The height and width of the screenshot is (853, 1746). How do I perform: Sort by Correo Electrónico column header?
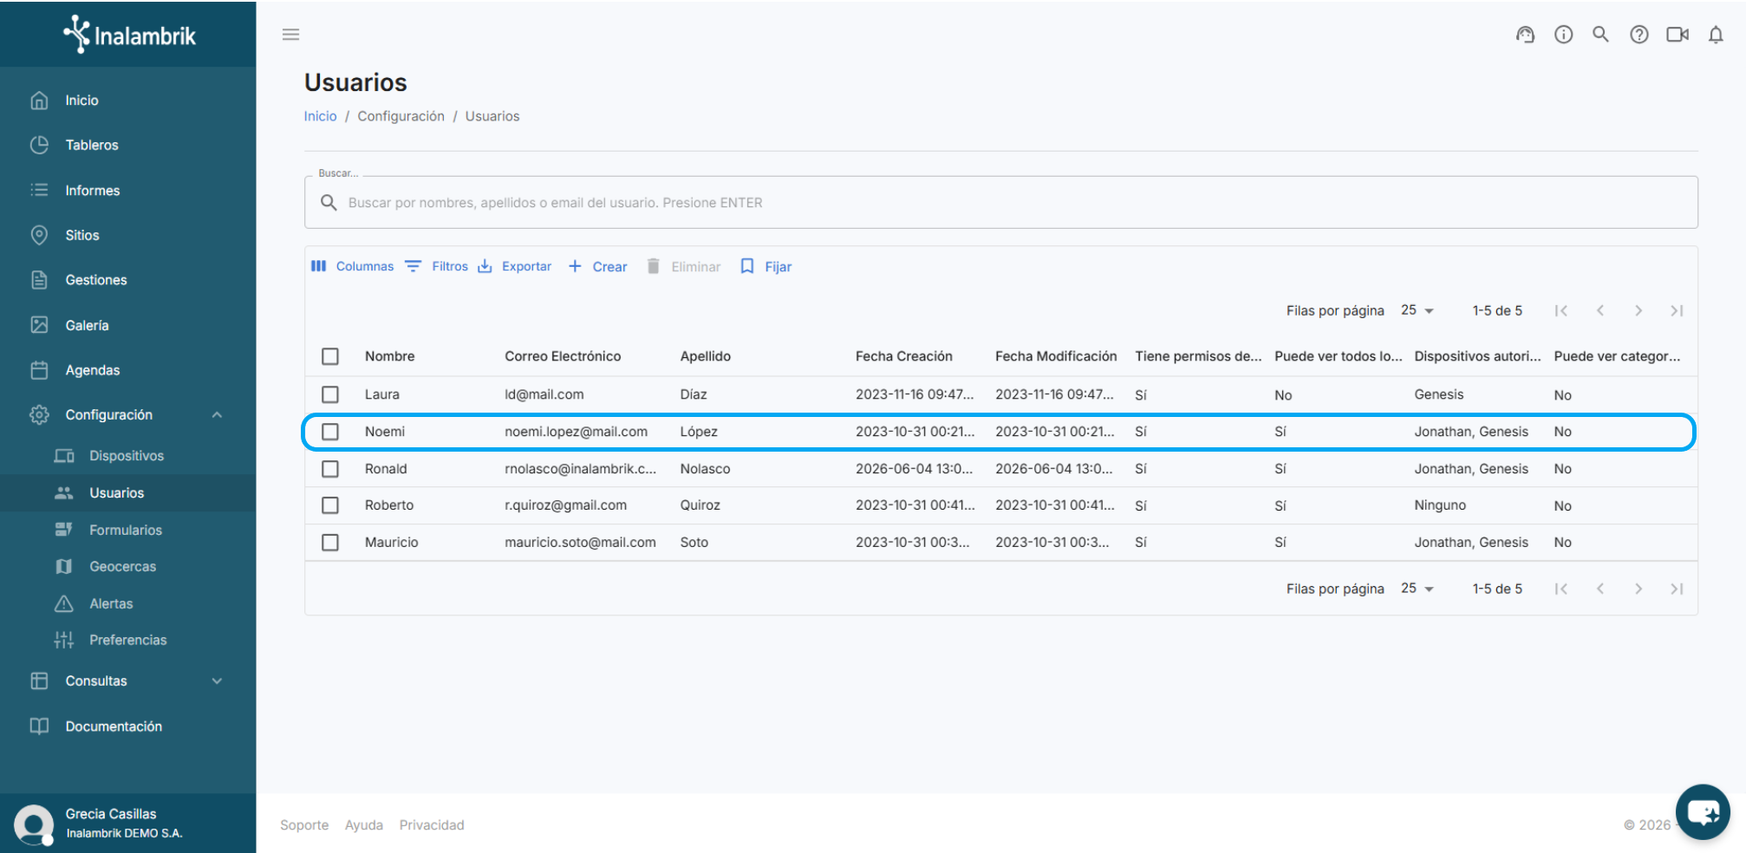click(563, 356)
